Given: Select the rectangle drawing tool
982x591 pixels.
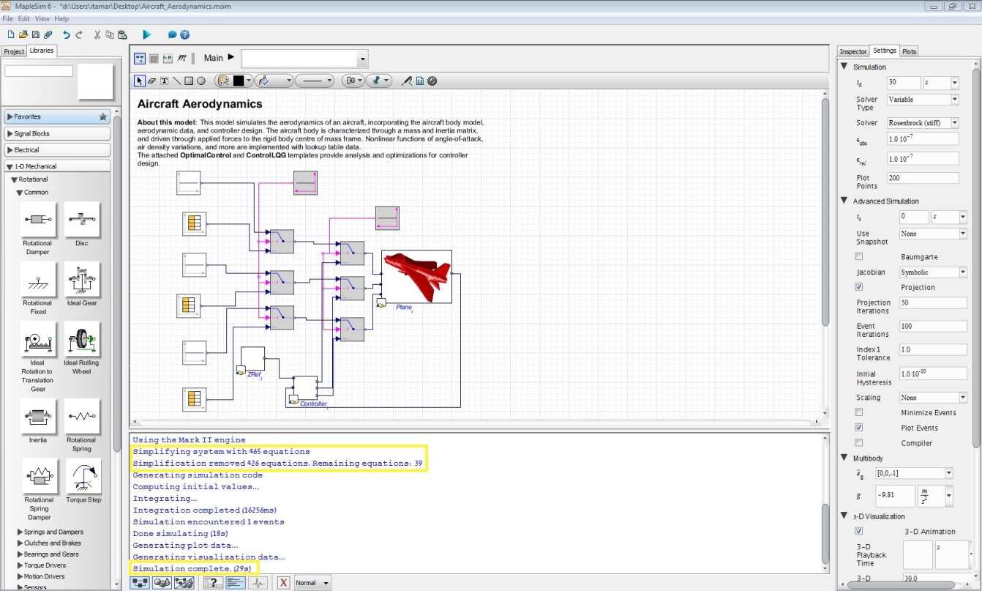Looking at the screenshot, I should click(x=188, y=81).
